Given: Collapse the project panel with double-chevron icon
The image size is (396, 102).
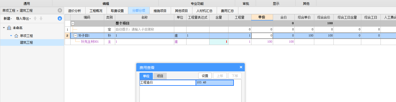Looking at the screenshot, I should pyautogui.click(x=60, y=11).
